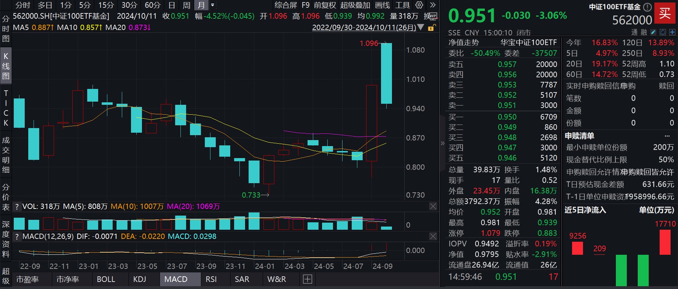
Task: Set a price alert with bell icon
Action: point(663,32)
